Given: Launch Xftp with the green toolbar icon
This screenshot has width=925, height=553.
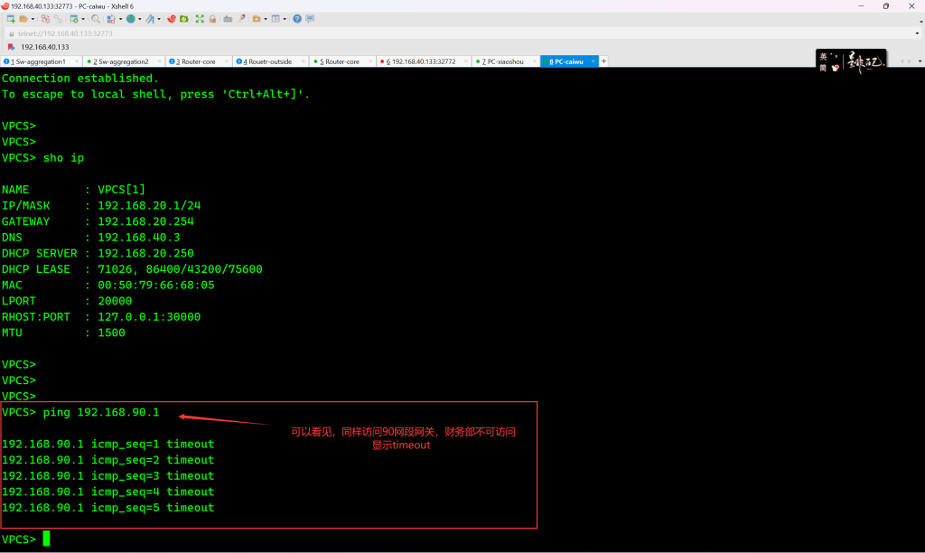Looking at the screenshot, I should coord(184,19).
